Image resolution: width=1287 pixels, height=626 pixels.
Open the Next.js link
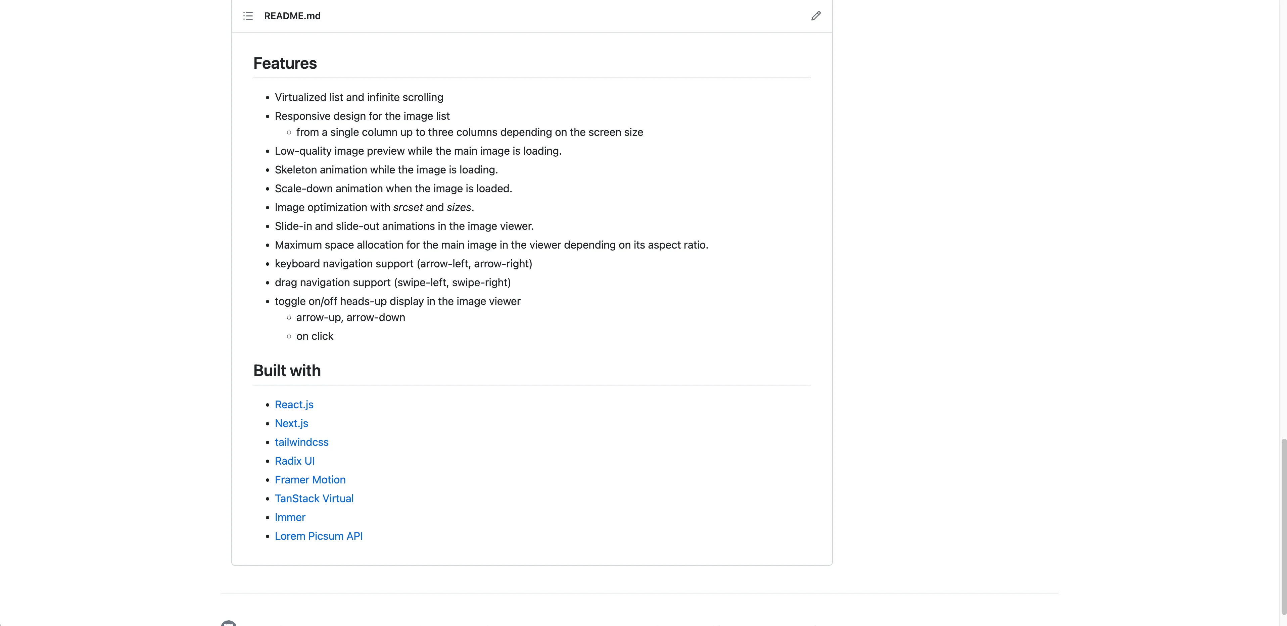click(291, 423)
